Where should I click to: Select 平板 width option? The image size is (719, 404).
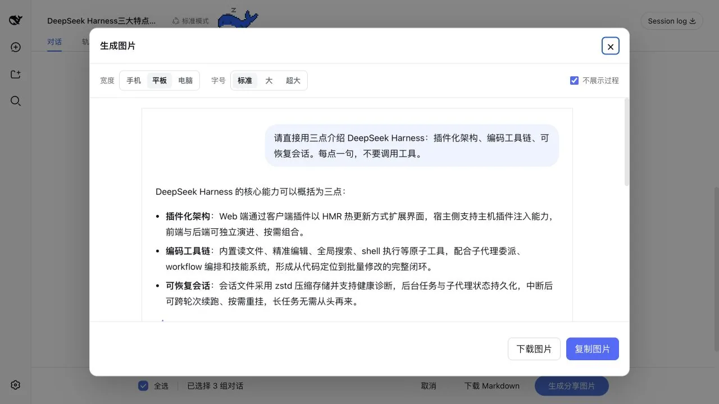[x=160, y=80]
